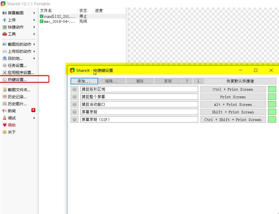
Task: Click green check next to mmc_2018 file
Action: click(x=42, y=21)
